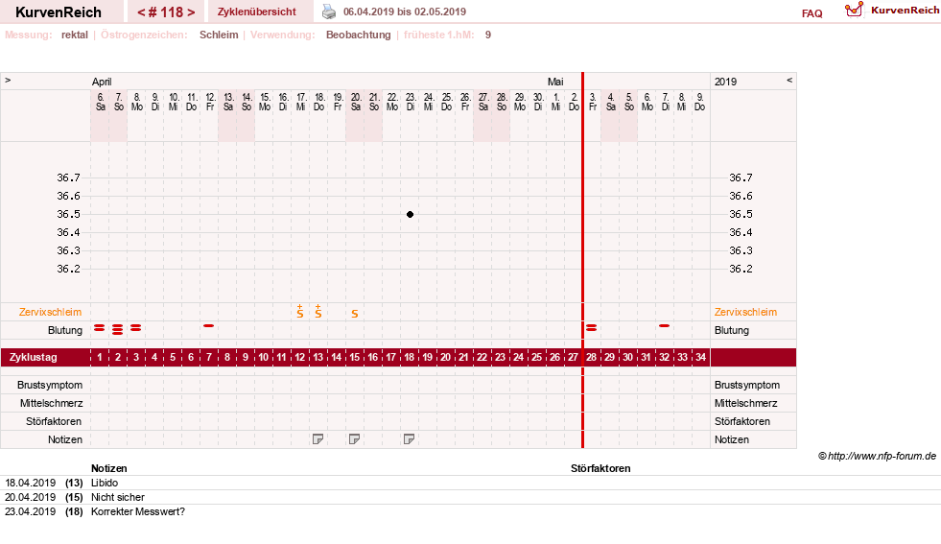Click the left Notizen row label
This screenshot has width=941, height=544.
pos(65,439)
